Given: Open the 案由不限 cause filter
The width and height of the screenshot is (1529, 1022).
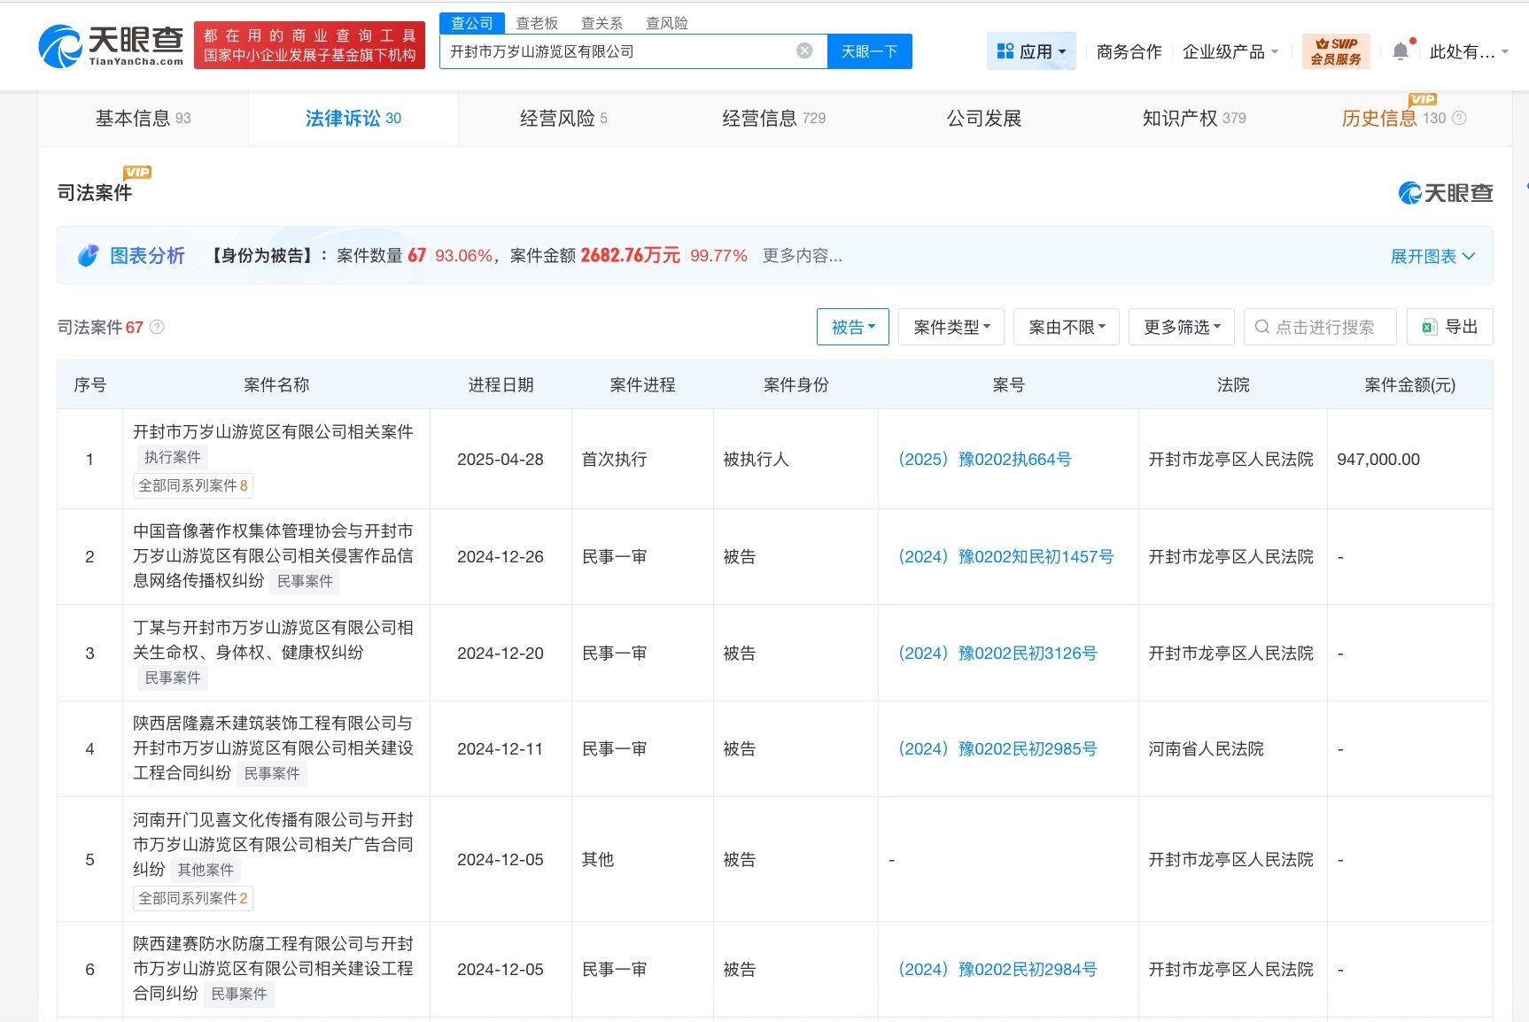Looking at the screenshot, I should pos(1066,327).
